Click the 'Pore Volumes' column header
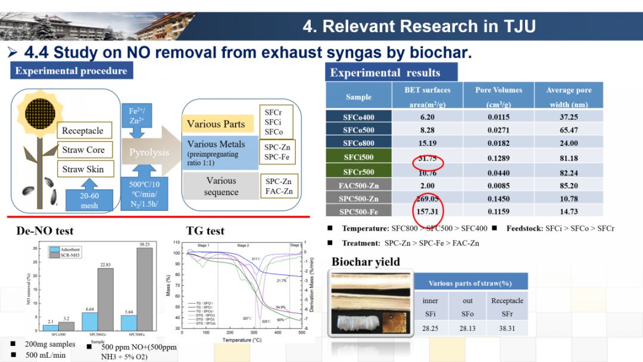 pos(499,97)
